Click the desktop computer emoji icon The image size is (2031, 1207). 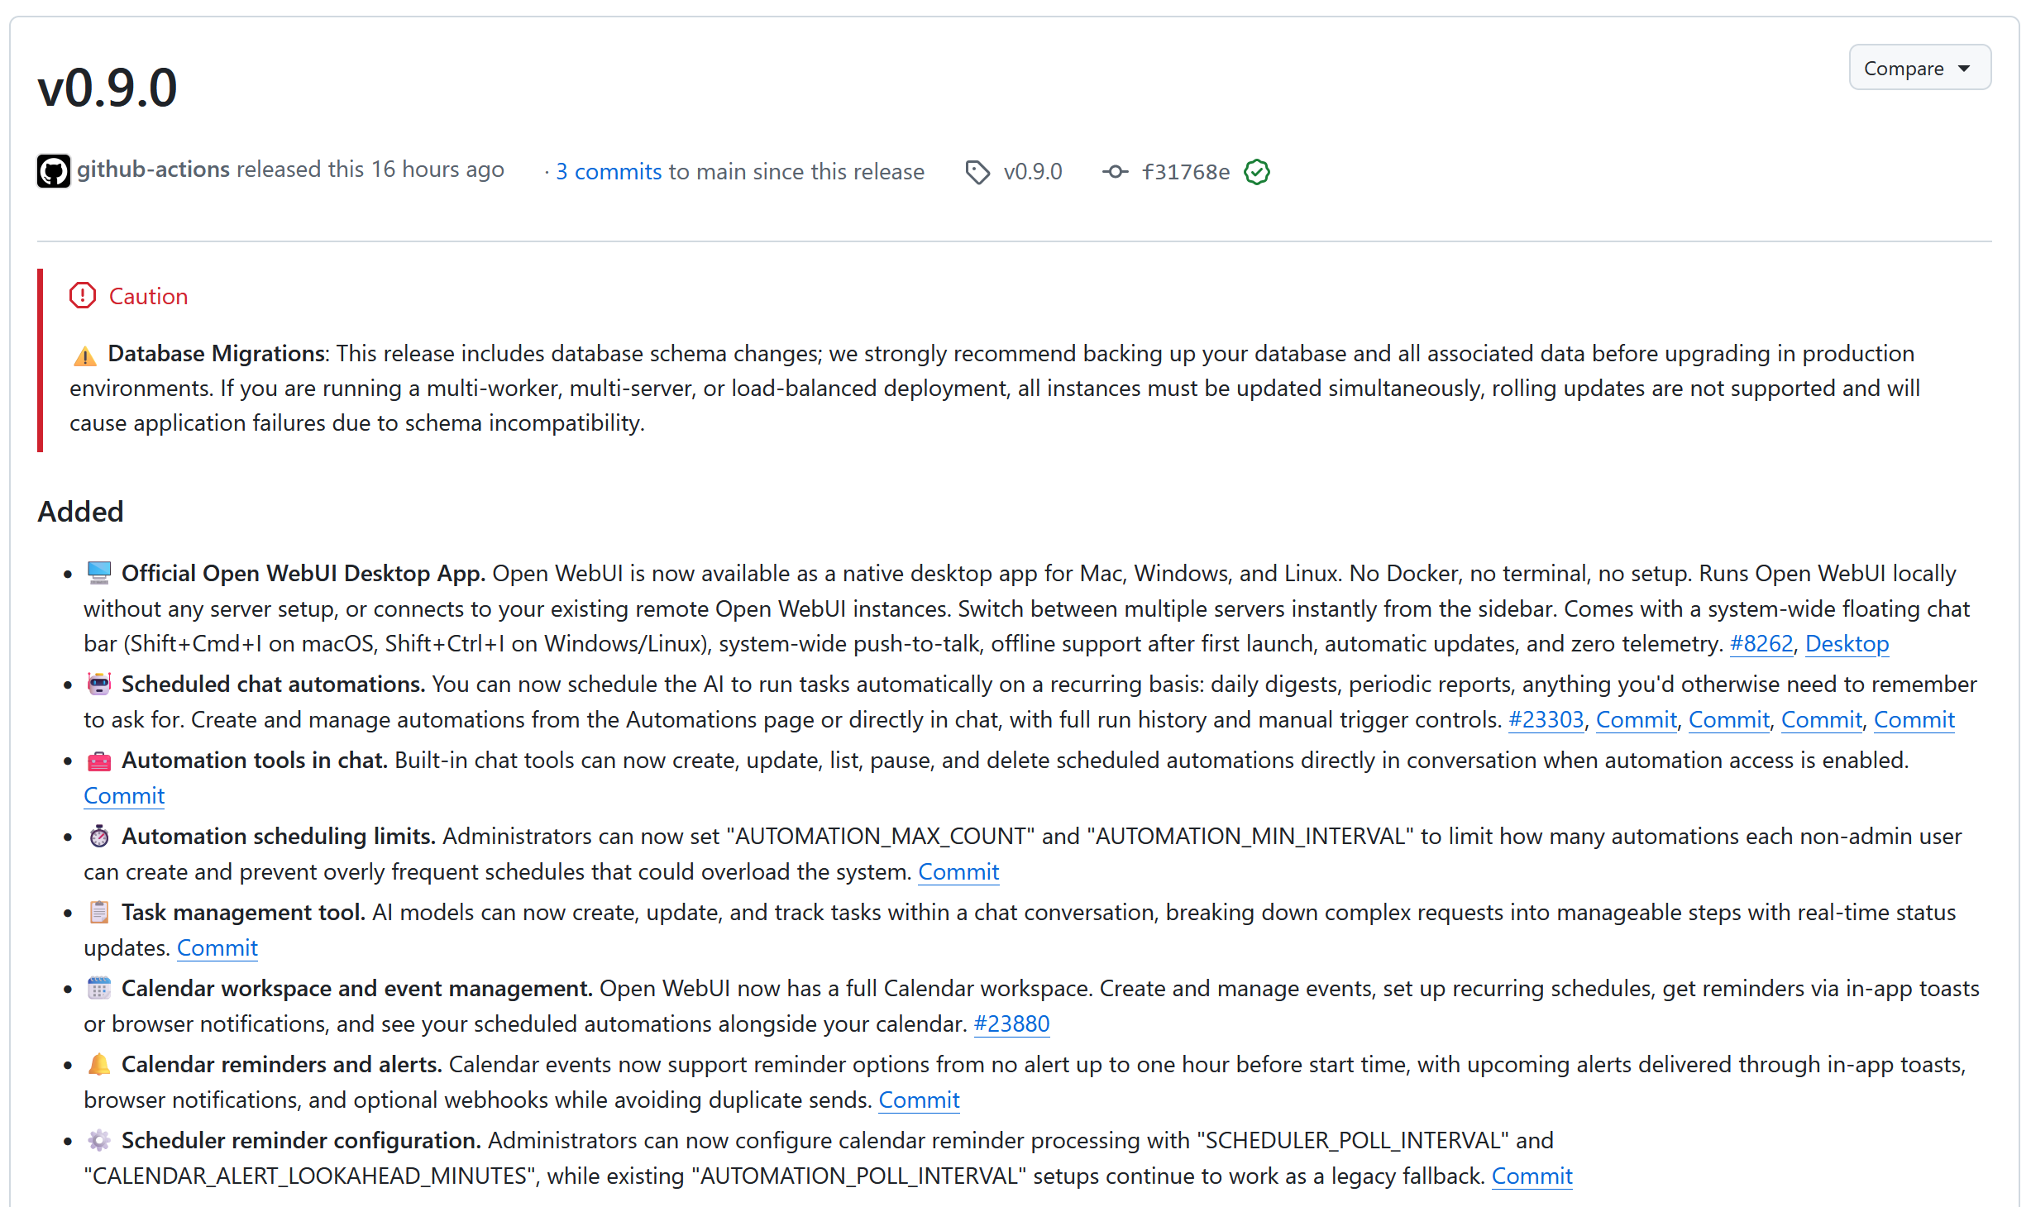[x=99, y=573]
